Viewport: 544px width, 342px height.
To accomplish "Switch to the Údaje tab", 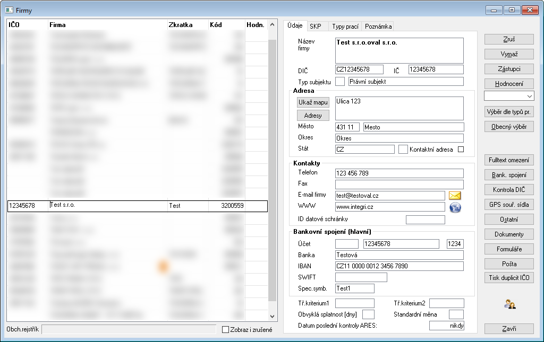I will 295,25.
